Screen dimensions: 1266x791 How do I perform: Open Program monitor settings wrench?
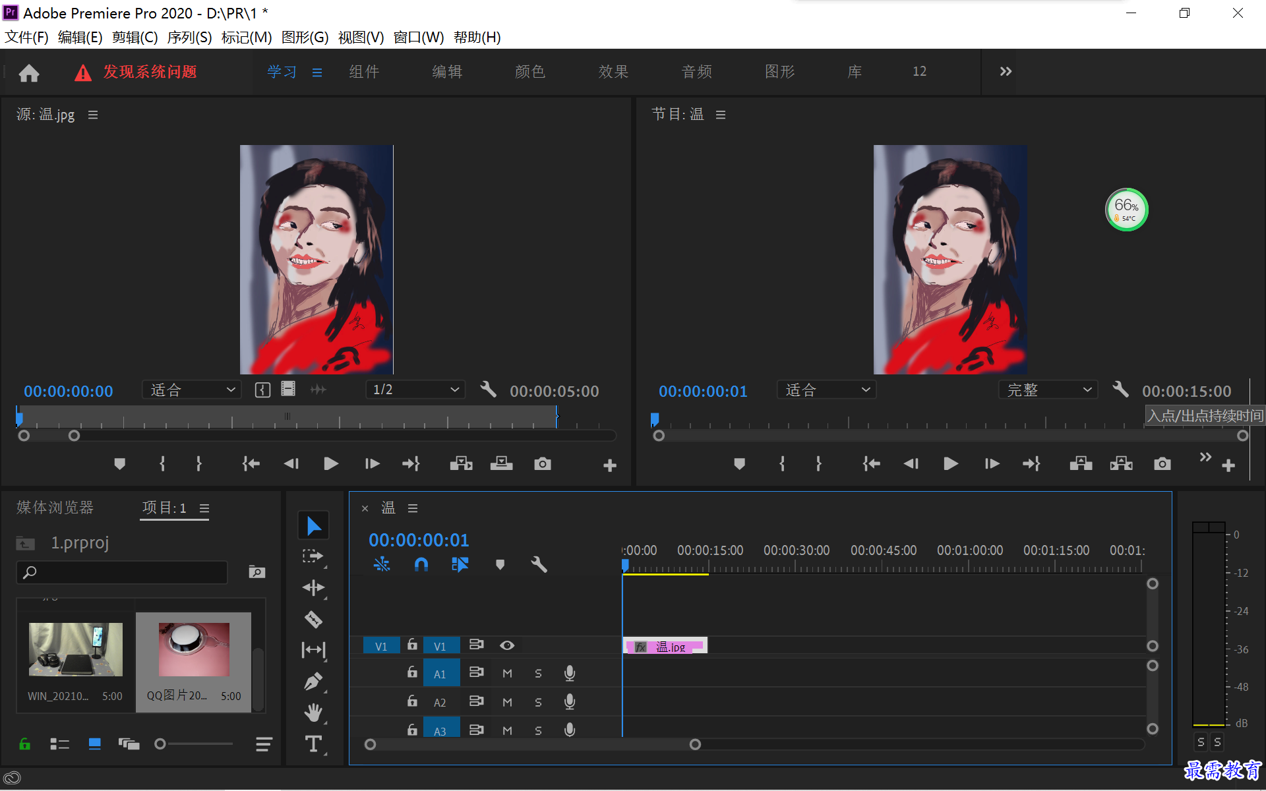[1120, 390]
